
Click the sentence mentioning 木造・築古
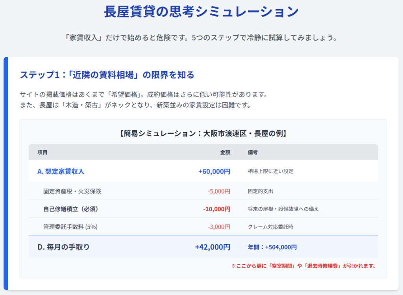pos(135,105)
